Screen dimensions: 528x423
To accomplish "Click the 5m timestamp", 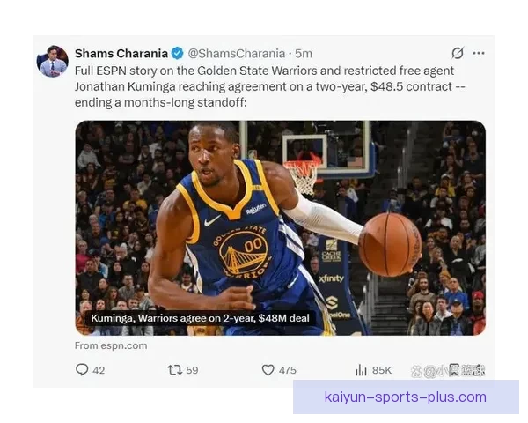I will pyautogui.click(x=304, y=53).
